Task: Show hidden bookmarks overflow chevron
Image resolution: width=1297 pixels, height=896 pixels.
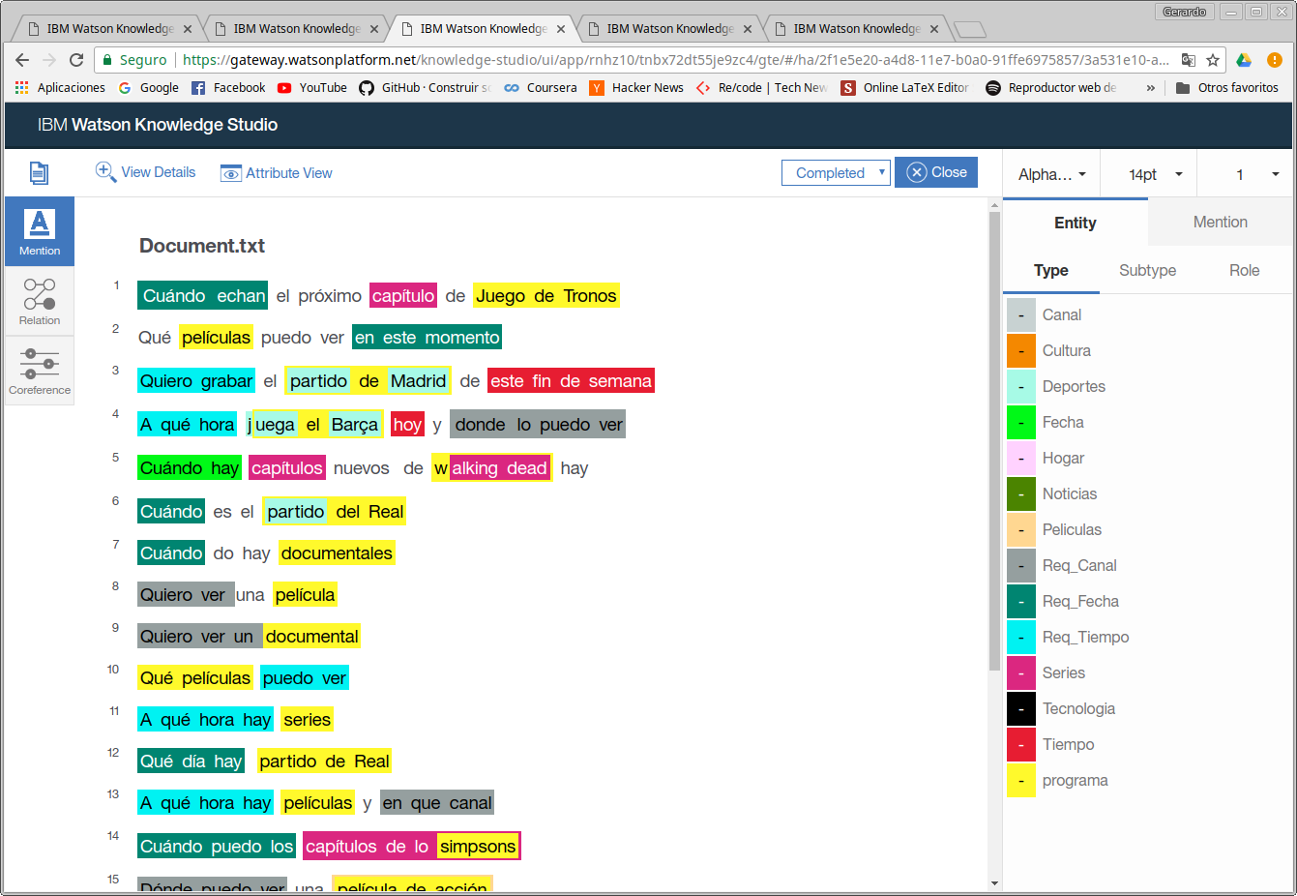Action: tap(1150, 87)
